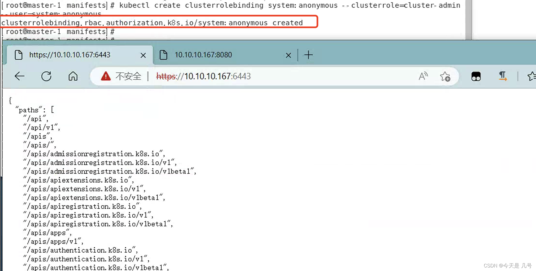Click the red not-secure warning triangle
The image size is (536, 271).
coord(106,76)
